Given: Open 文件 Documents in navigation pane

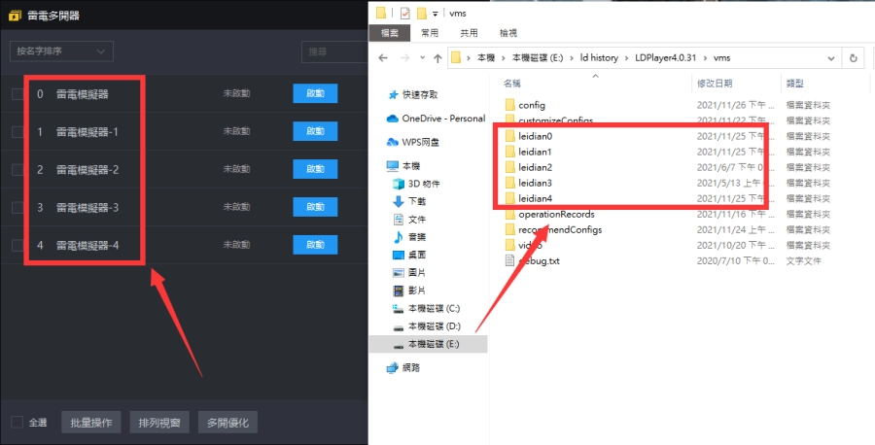Looking at the screenshot, I should point(410,220).
